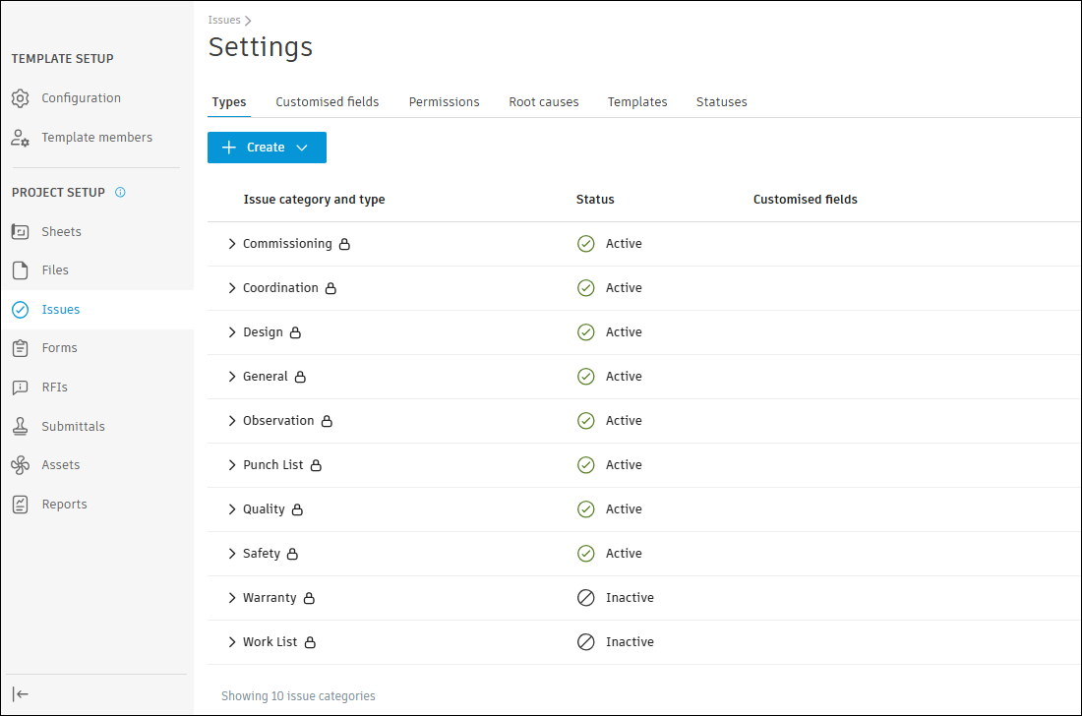
Task: Open the Create dropdown button
Action: click(267, 148)
